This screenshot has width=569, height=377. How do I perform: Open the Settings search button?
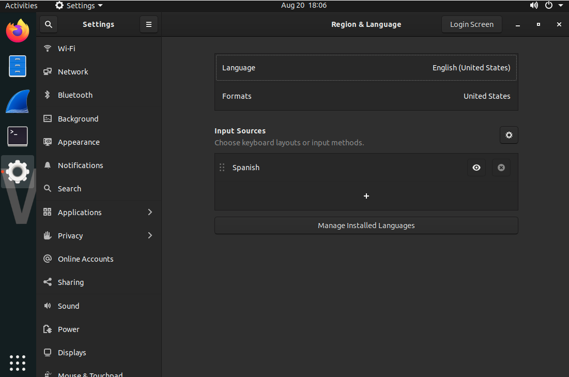pyautogui.click(x=48, y=24)
